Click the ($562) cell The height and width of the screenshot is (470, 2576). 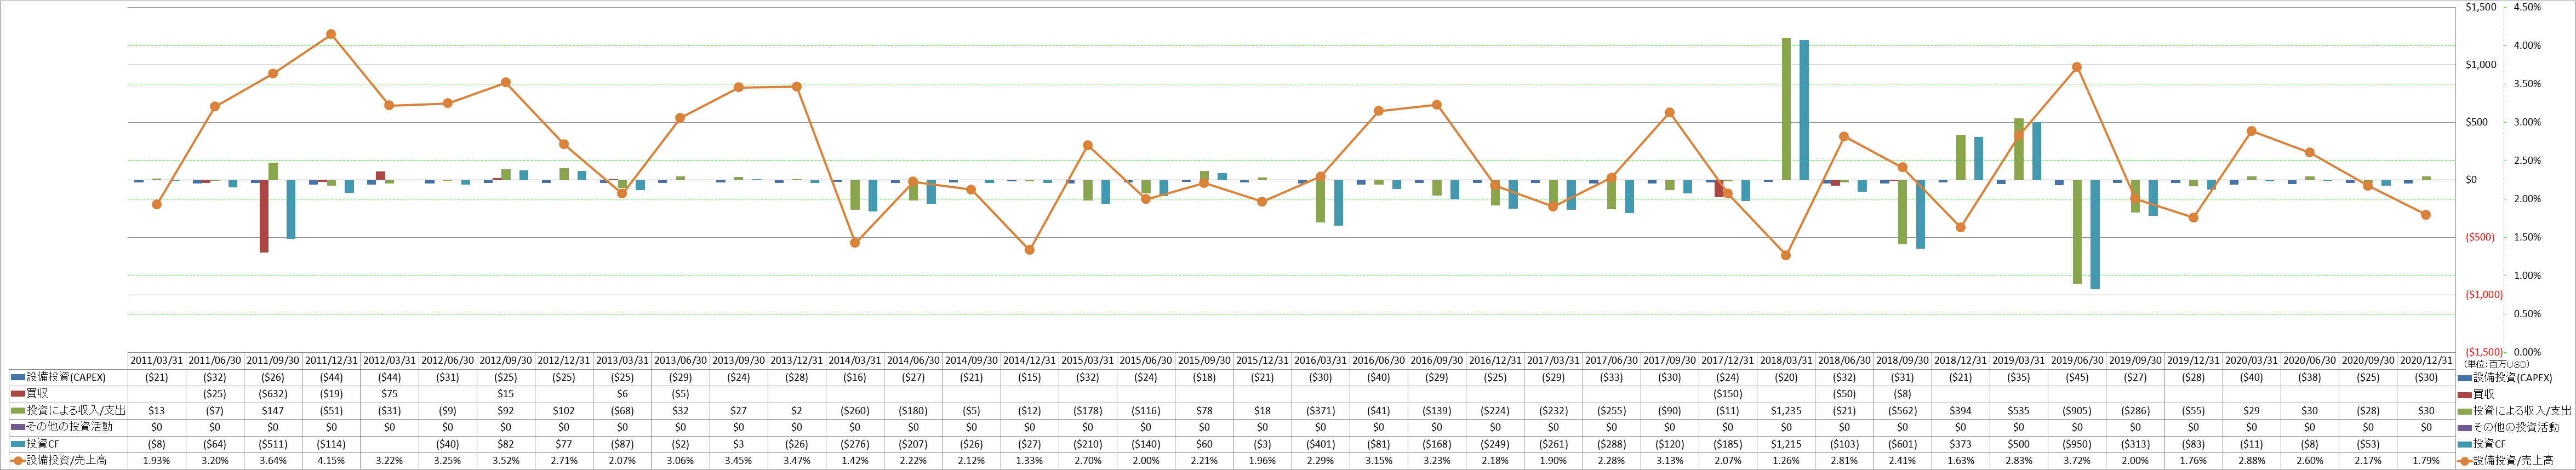[1903, 411]
